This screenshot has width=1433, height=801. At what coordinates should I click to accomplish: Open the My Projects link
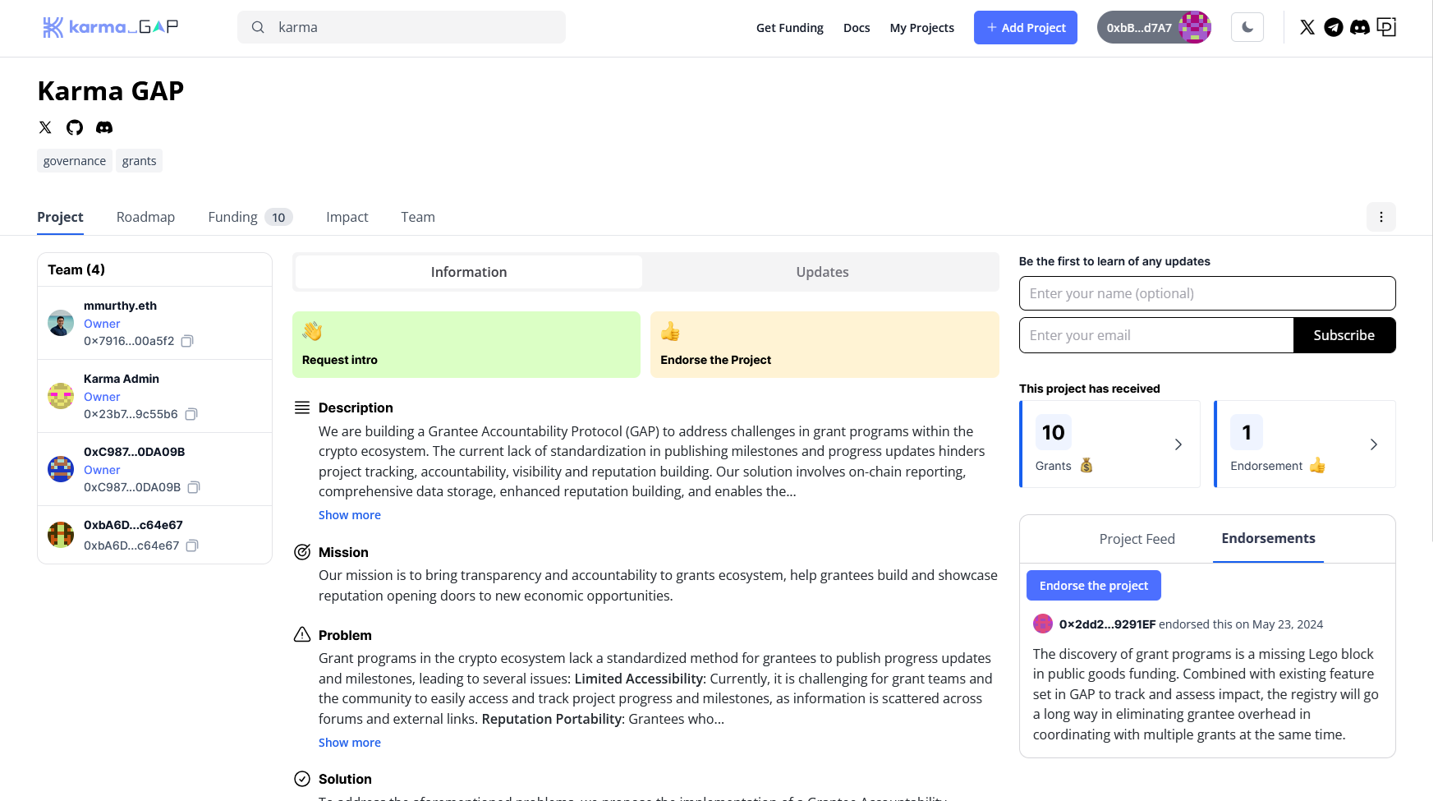(x=922, y=27)
